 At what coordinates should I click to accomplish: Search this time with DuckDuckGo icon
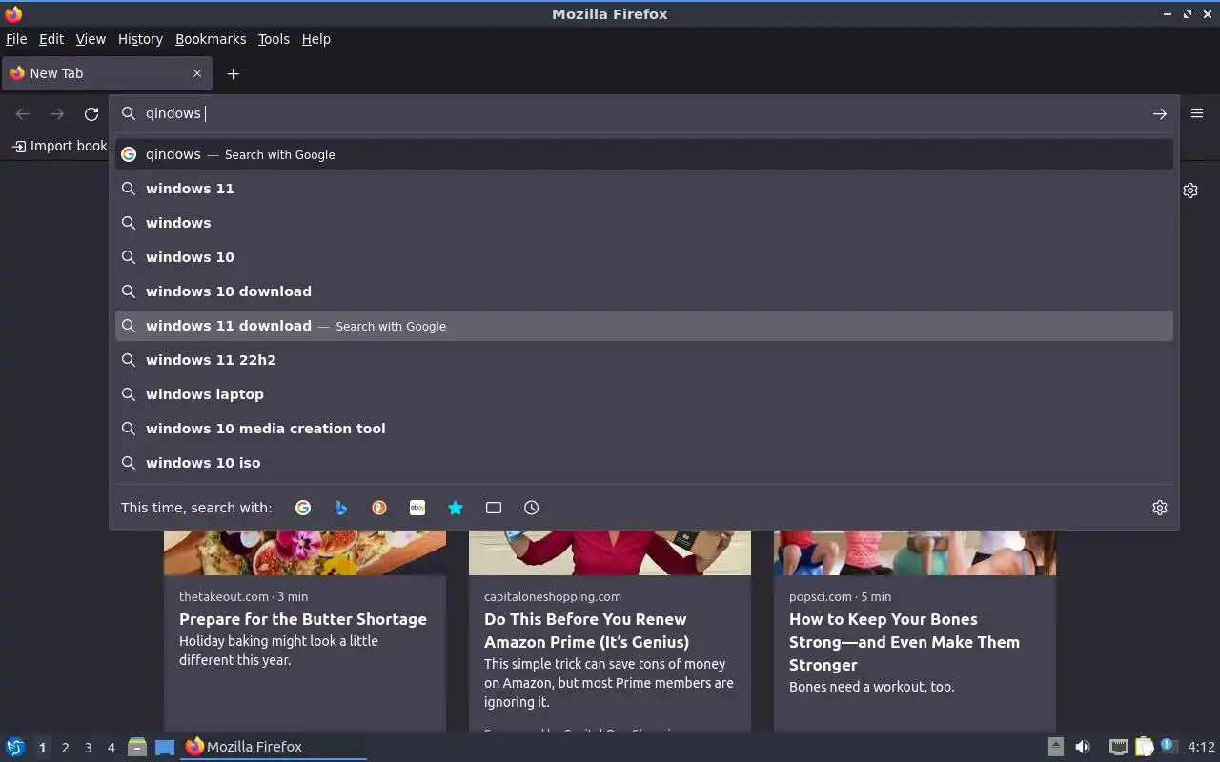click(x=379, y=508)
